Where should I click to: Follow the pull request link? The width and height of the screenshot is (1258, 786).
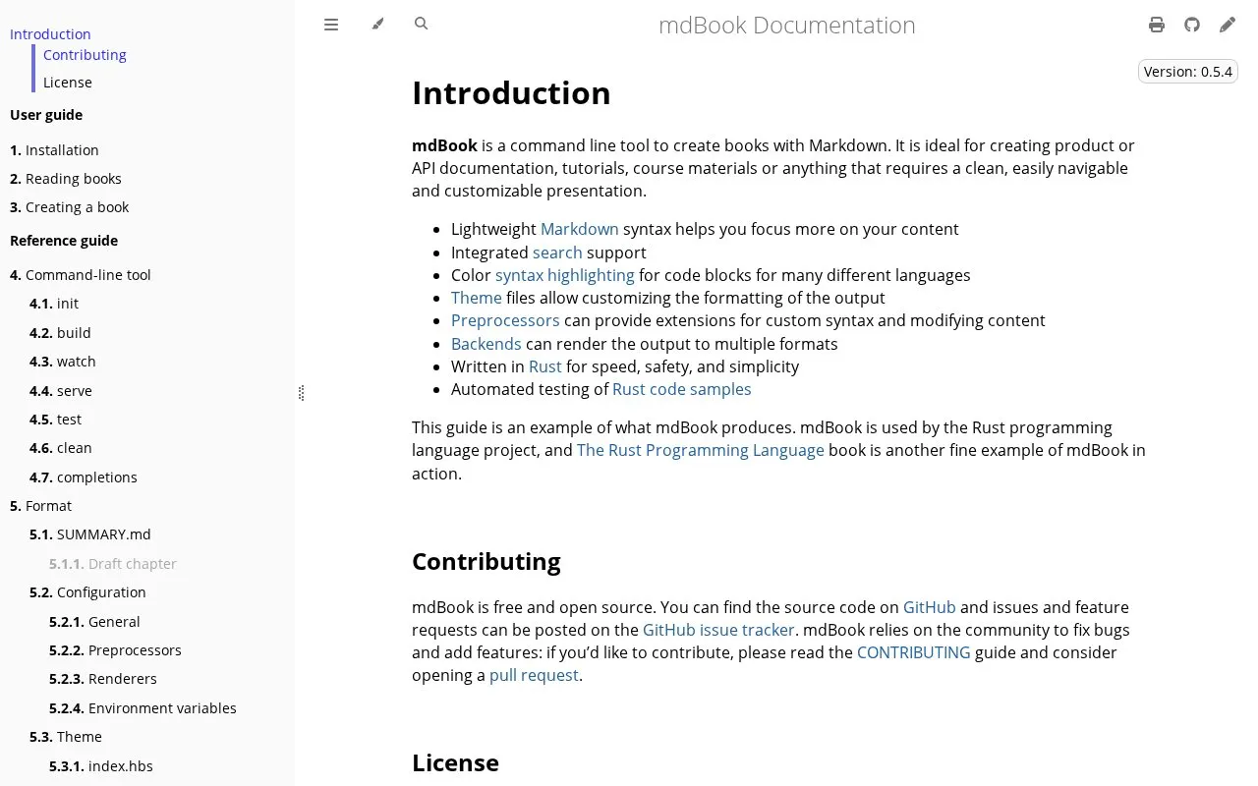pos(534,675)
